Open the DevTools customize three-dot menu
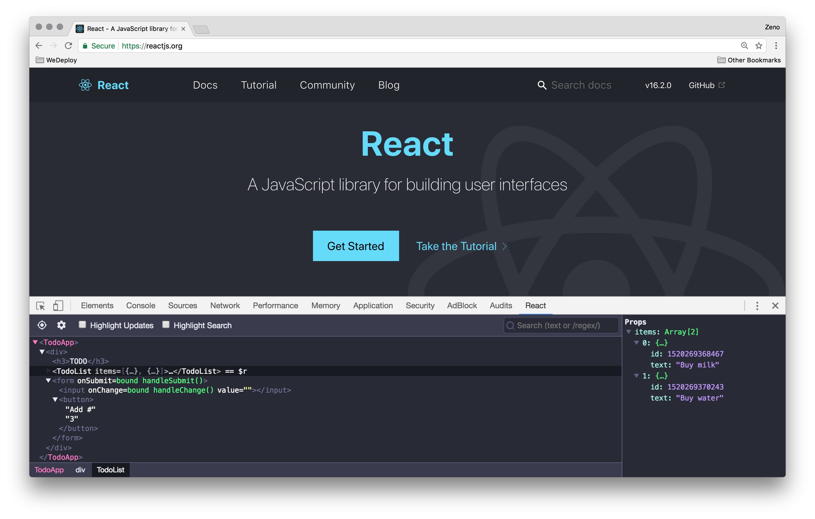This screenshot has height=519, width=815. (757, 306)
